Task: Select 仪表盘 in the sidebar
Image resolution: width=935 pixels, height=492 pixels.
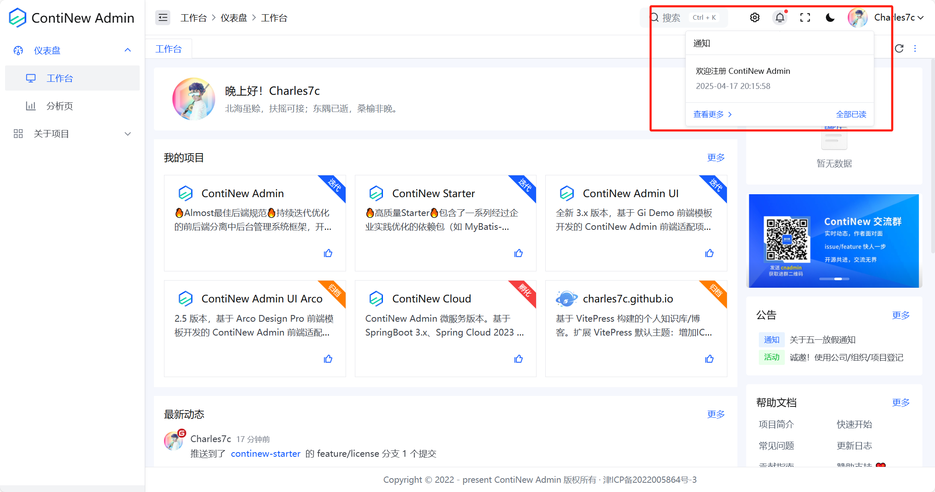Action: tap(72, 50)
